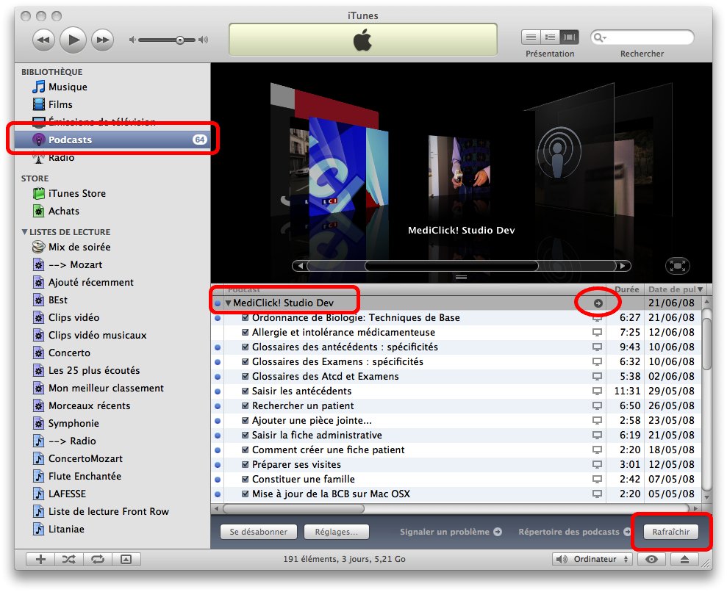The width and height of the screenshot is (727, 592).
Task: Uncheck Ajouter une pièce jointe episode
Action: (x=246, y=421)
